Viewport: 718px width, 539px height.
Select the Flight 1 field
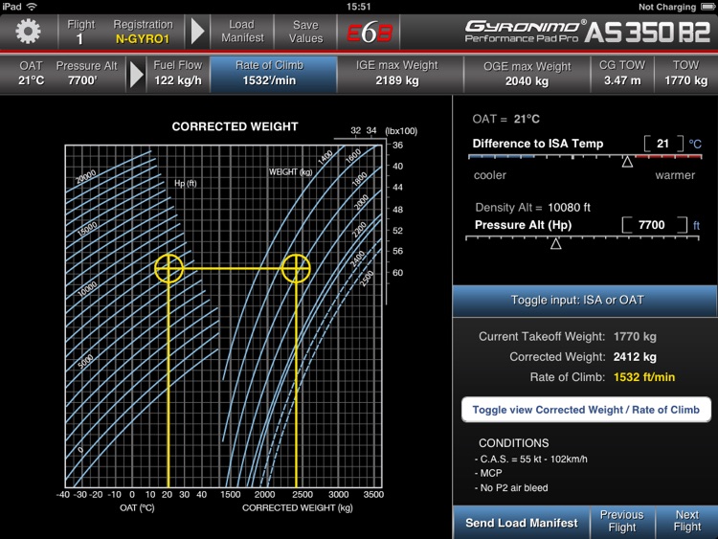pos(80,32)
